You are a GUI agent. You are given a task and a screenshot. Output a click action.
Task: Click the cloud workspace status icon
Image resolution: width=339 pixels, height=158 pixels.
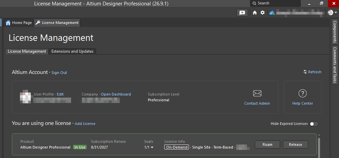coord(272,13)
